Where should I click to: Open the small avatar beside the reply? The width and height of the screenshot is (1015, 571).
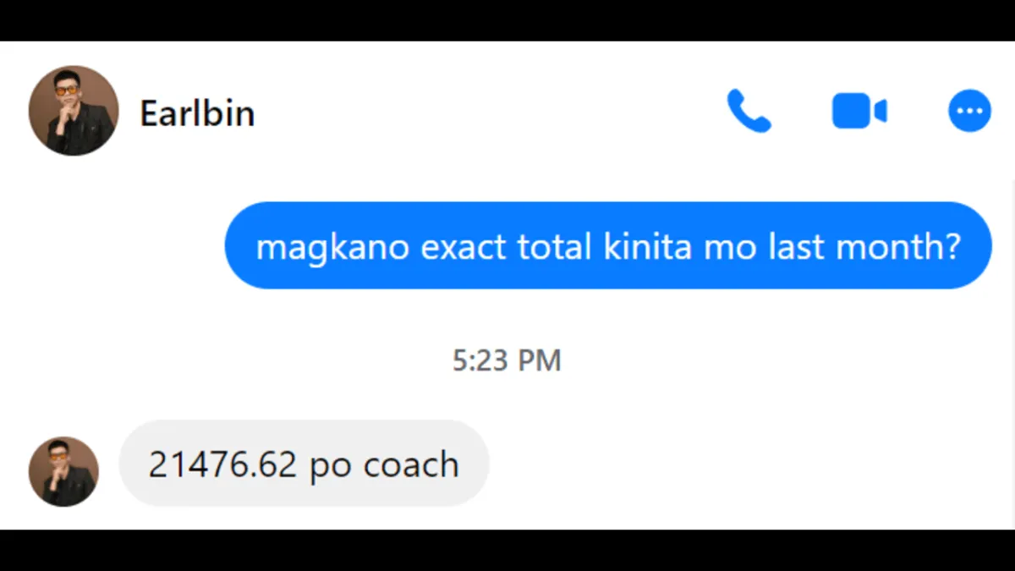(63, 471)
